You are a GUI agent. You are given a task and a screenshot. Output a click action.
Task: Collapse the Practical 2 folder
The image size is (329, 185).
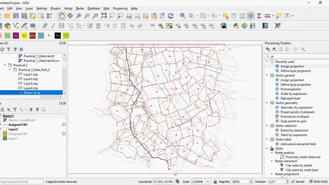5,65
